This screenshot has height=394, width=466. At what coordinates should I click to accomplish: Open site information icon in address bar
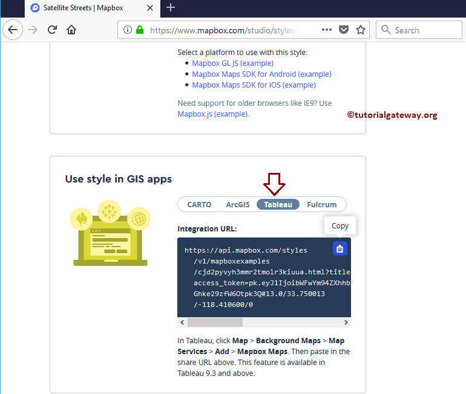click(128, 30)
